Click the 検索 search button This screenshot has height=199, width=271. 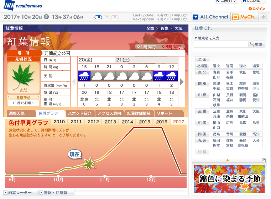coord(256,44)
